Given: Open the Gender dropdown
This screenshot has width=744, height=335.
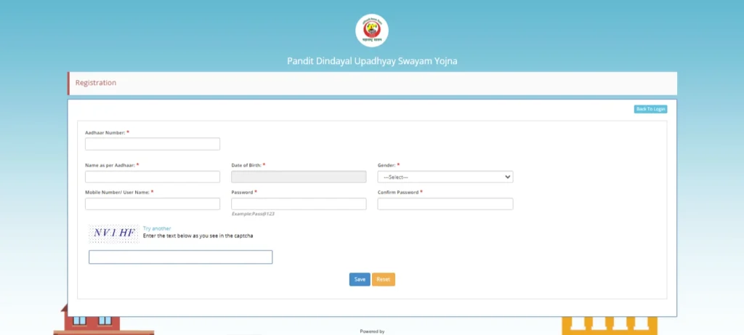Looking at the screenshot, I should (x=445, y=177).
